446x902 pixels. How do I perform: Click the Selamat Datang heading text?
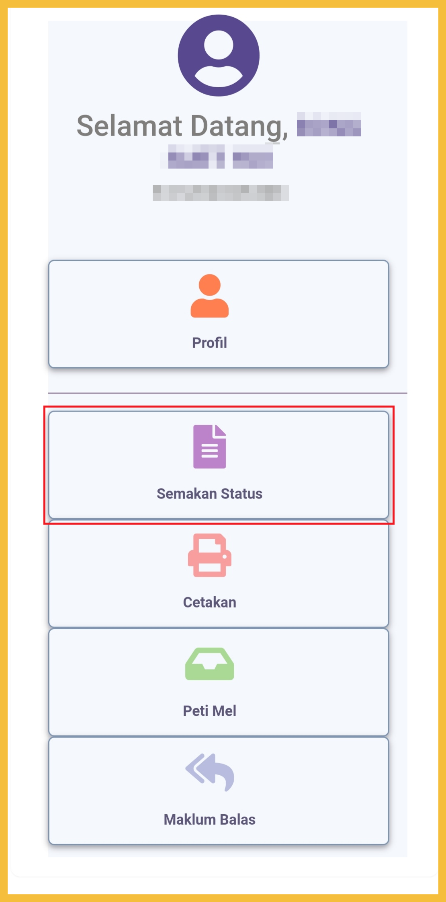point(182,126)
